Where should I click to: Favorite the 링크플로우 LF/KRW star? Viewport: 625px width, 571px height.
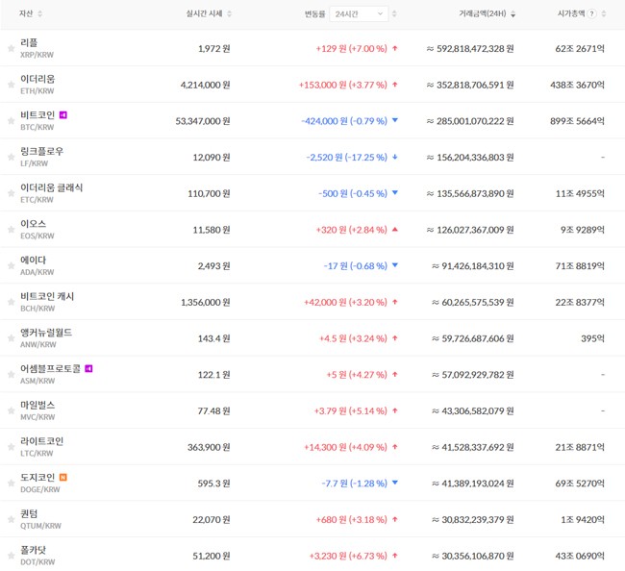pyautogui.click(x=12, y=158)
